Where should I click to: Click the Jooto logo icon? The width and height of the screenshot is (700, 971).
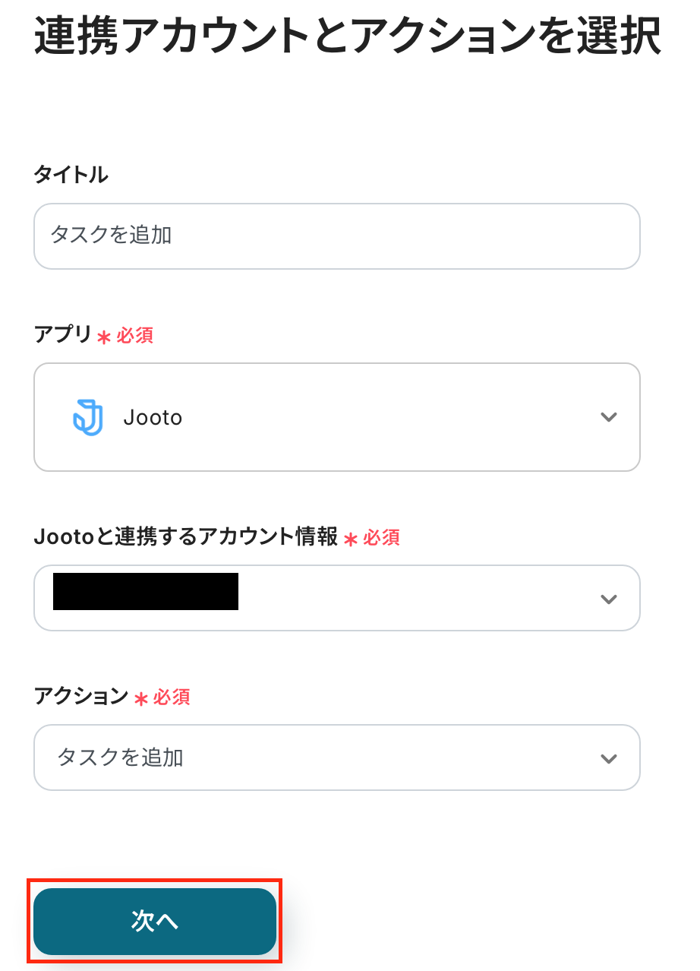88,417
